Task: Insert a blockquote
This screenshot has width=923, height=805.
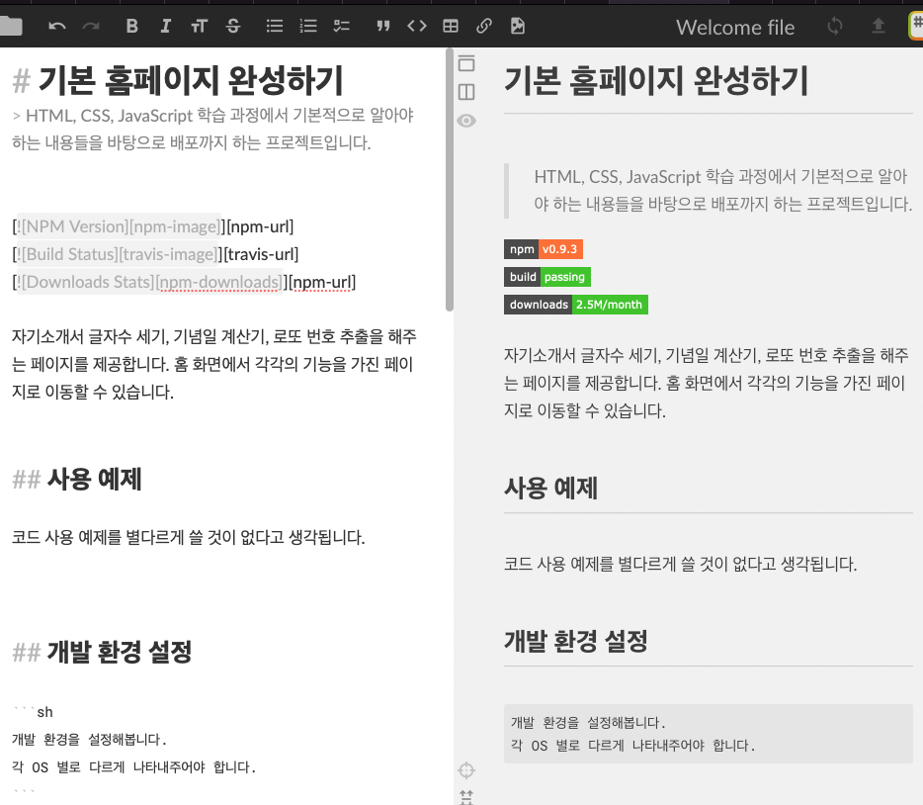Action: point(383,26)
